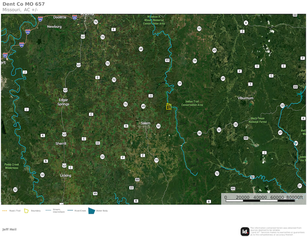This screenshot has width=307, height=237.
Task: Click the yellow Boundary legend polygon icon
Action: [x=26, y=211]
